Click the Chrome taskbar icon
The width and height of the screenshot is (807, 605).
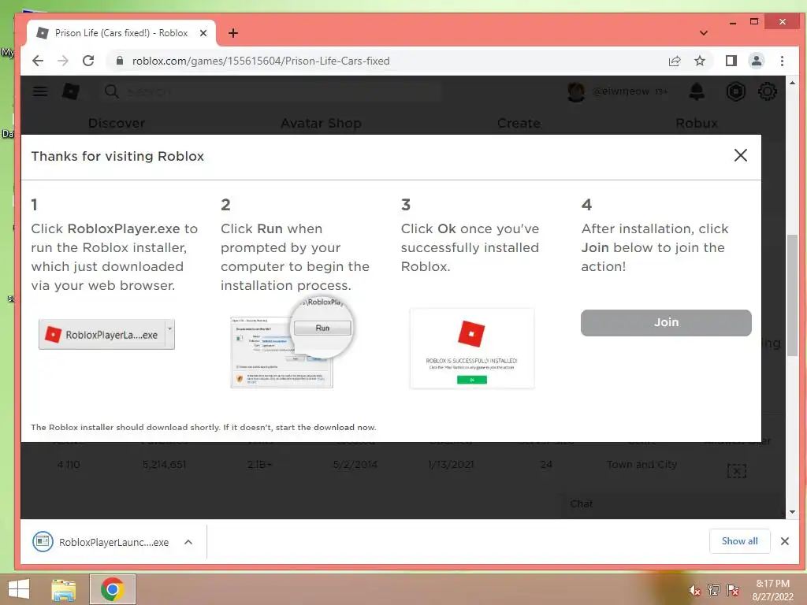click(113, 589)
